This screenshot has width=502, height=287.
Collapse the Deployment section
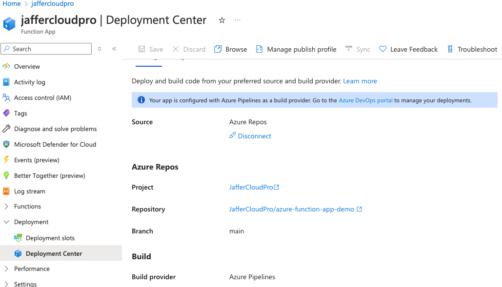[x=7, y=222]
